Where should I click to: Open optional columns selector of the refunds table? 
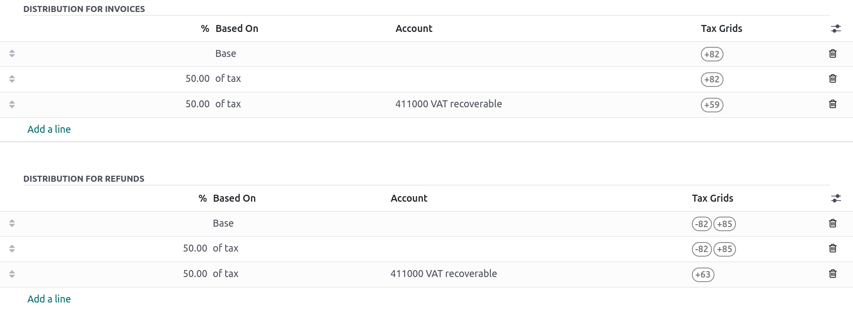point(836,198)
